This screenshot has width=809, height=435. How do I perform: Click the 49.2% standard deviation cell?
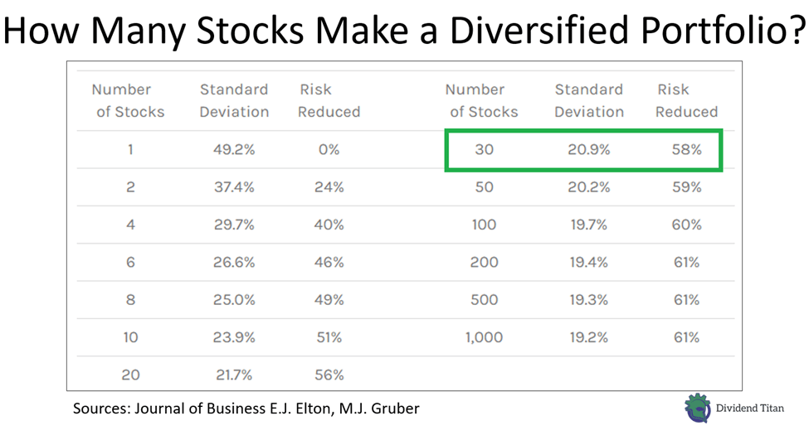point(234,150)
